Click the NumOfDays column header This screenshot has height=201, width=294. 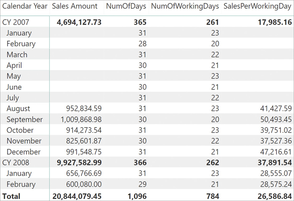click(126, 6)
